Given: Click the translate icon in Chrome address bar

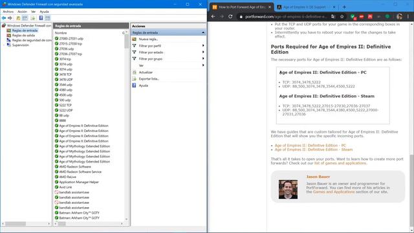Looking at the screenshot, I should (333, 16).
